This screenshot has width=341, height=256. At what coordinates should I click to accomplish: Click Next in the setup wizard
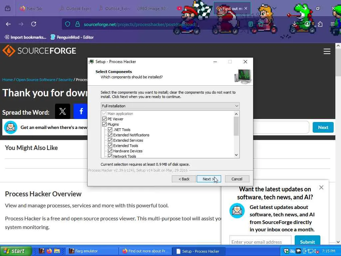209,179
